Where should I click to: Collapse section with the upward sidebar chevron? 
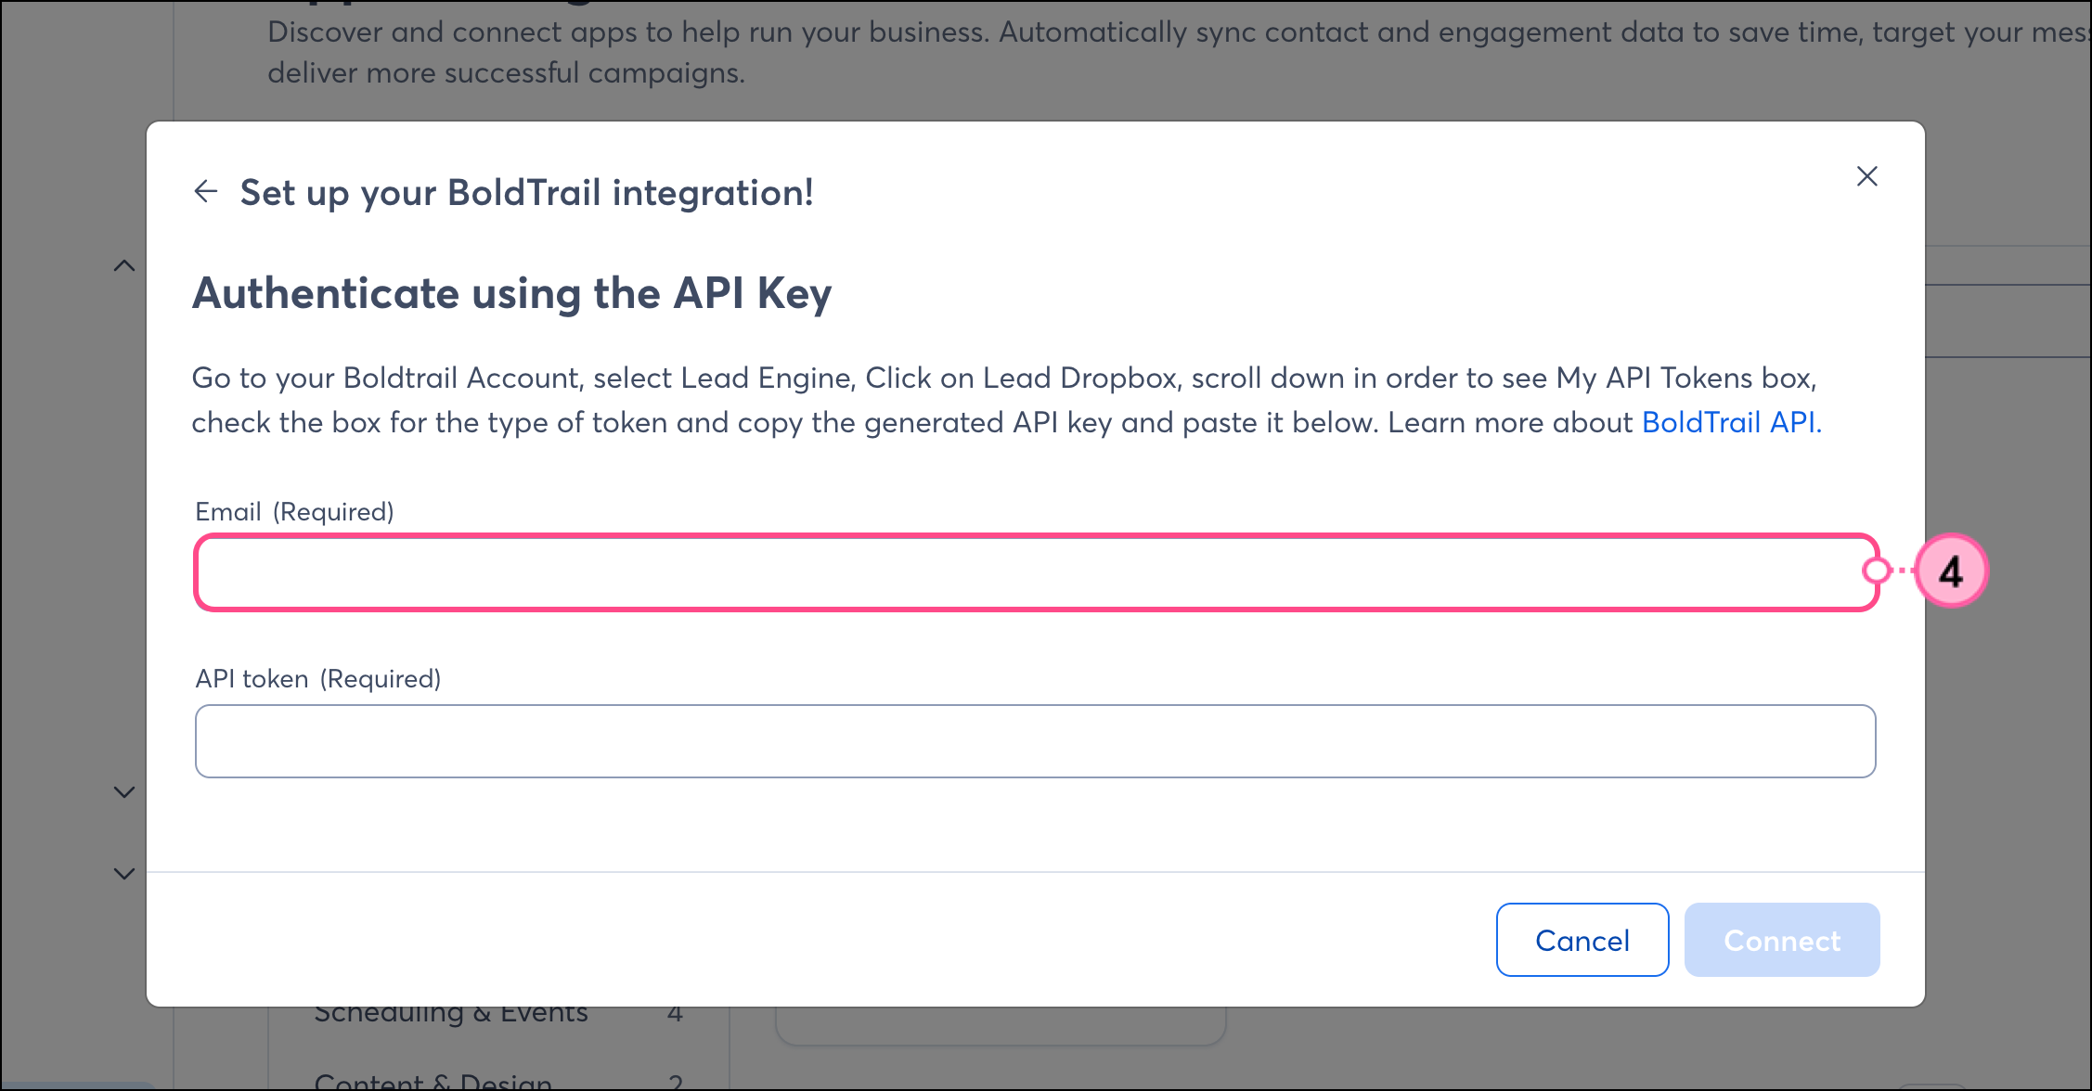point(124,266)
